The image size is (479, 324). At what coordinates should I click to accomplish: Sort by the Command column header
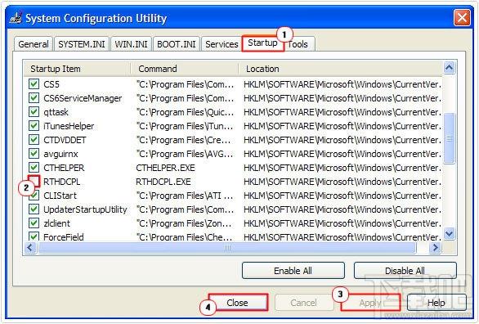click(185, 69)
